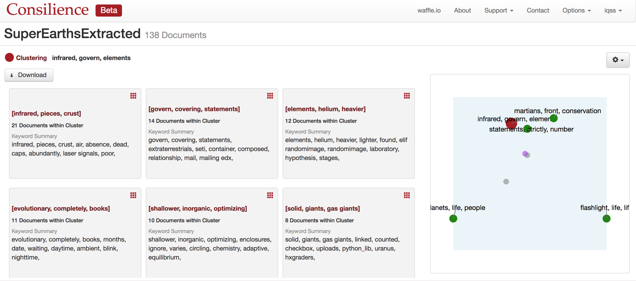Select green flashlight, life point in plot
The image size is (636, 281).
tap(606, 218)
